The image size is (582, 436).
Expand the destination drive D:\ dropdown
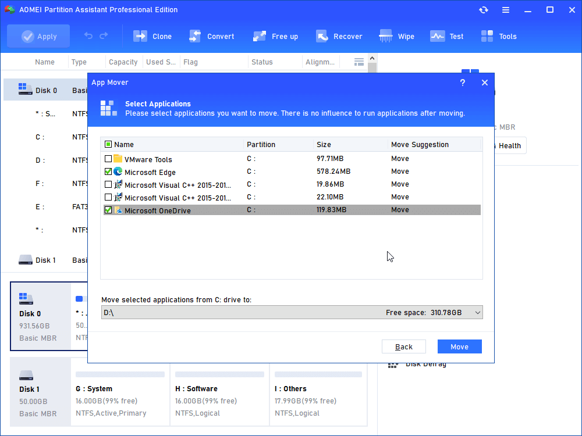477,313
